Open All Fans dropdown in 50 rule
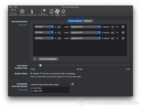The image size is (141, 107). click(44, 27)
